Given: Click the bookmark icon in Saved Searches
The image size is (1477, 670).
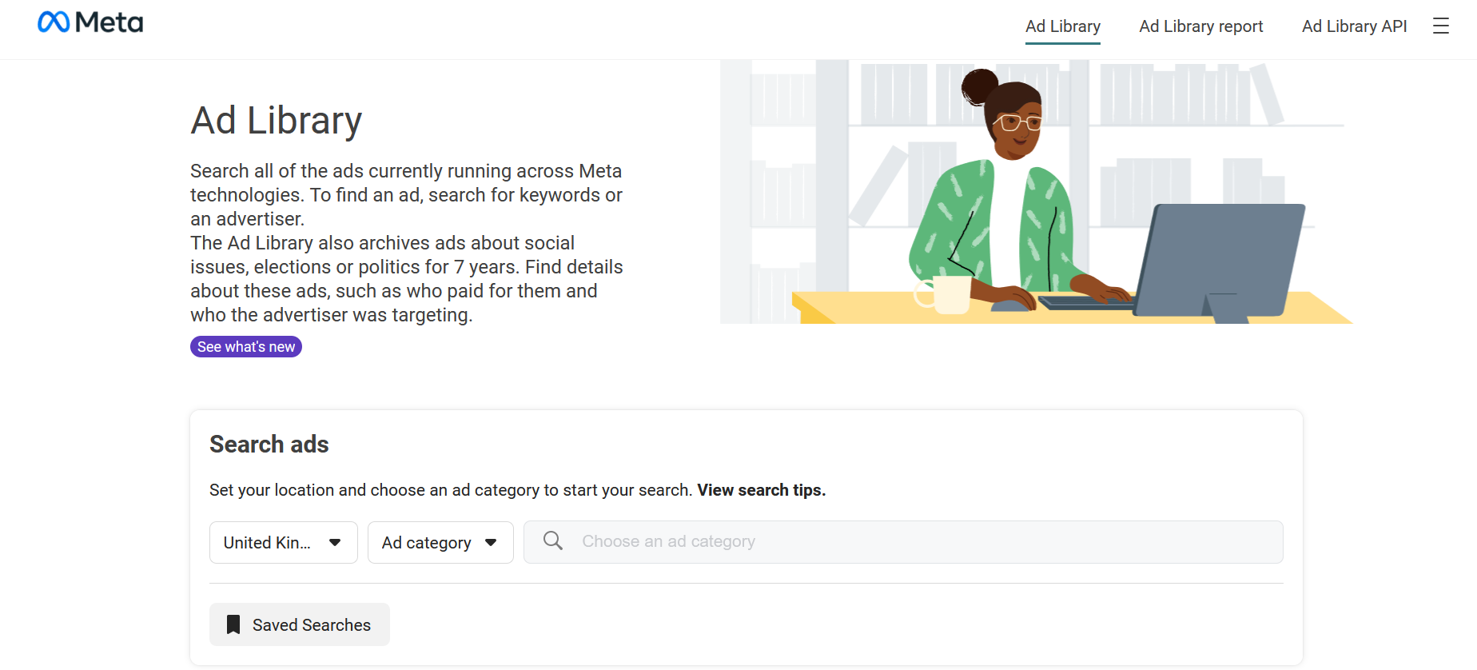Looking at the screenshot, I should pyautogui.click(x=233, y=624).
